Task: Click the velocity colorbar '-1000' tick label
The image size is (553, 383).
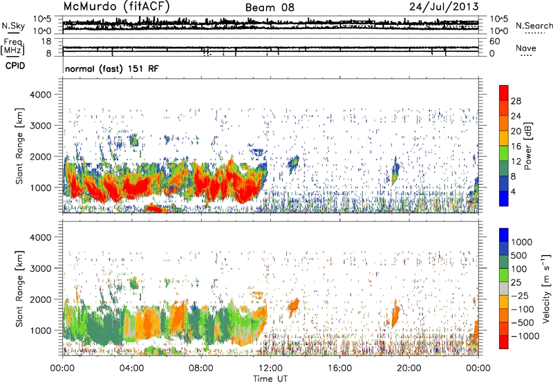Action: pyautogui.click(x=525, y=336)
